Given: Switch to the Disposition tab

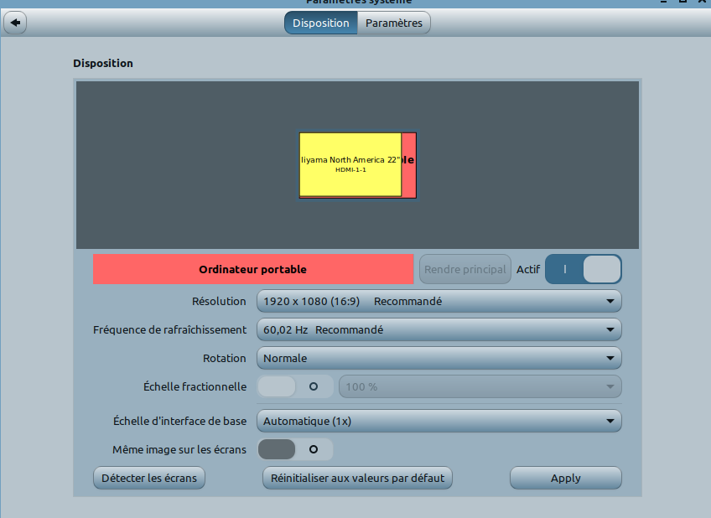Looking at the screenshot, I should click(320, 23).
